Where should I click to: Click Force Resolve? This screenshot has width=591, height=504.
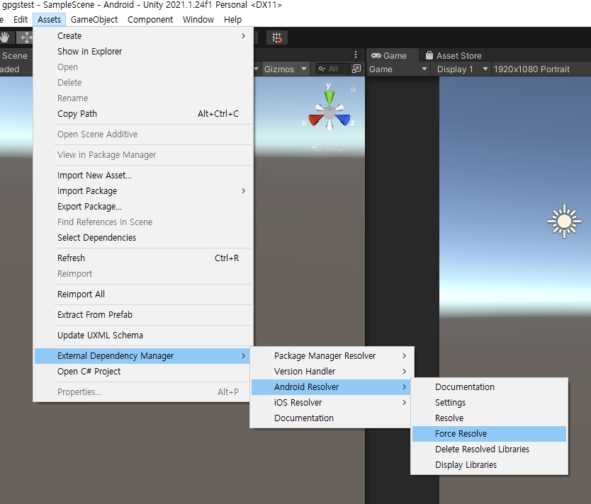[x=489, y=434]
